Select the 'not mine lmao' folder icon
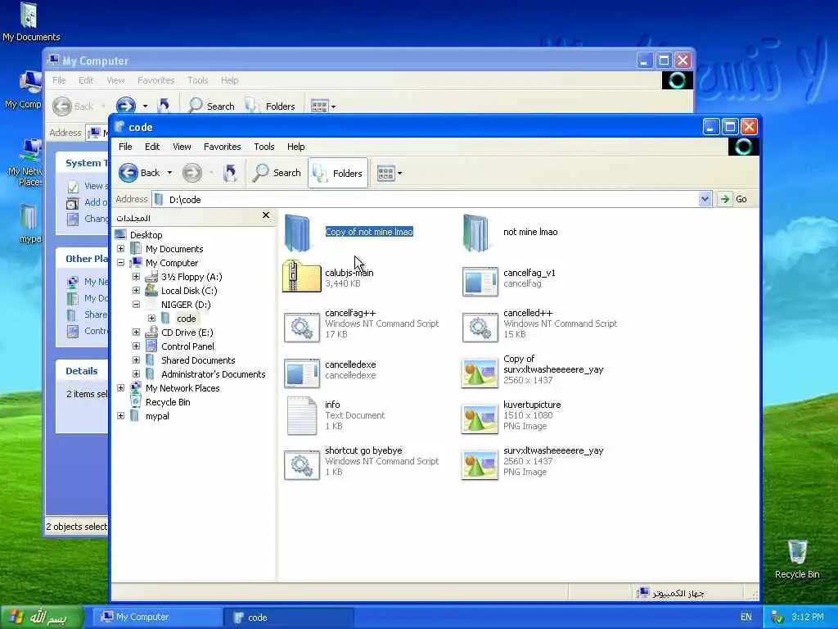 475,233
